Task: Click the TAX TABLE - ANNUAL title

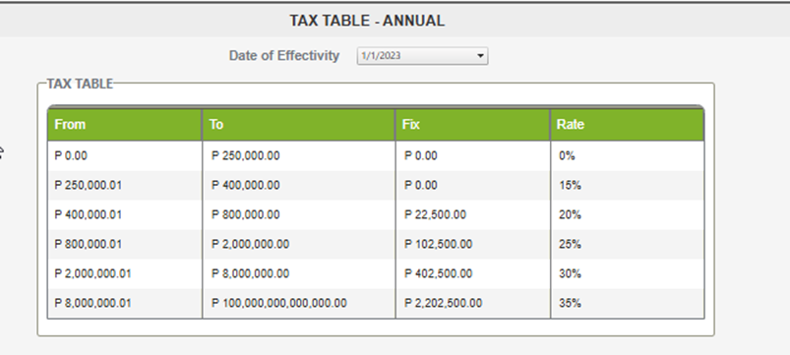Action: point(367,21)
